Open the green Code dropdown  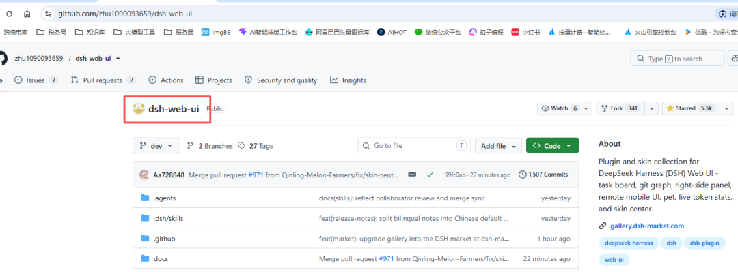click(x=553, y=146)
